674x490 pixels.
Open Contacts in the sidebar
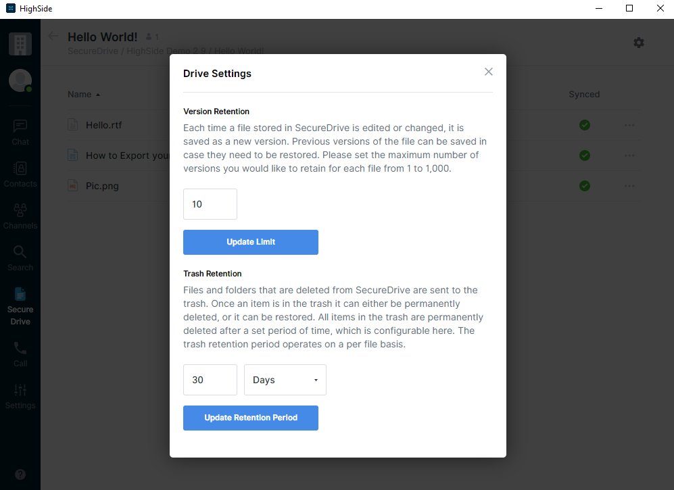click(20, 174)
